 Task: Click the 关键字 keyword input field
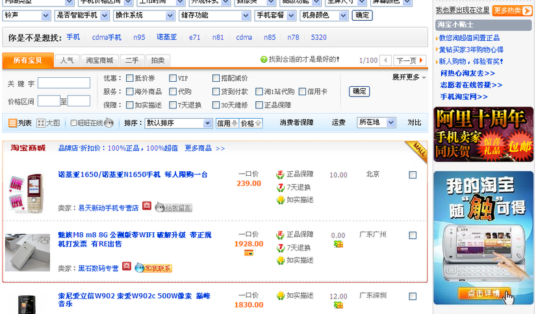64,83
